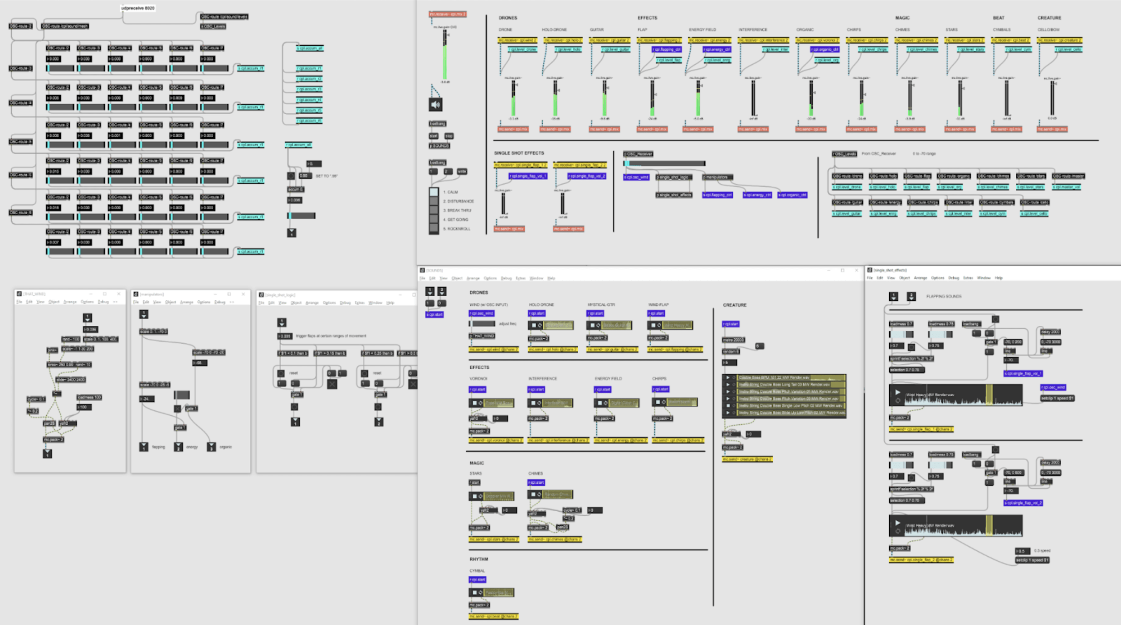
Task: Click the write message button
Action: click(462, 171)
